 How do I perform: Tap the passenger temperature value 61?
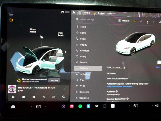pos(136,106)
